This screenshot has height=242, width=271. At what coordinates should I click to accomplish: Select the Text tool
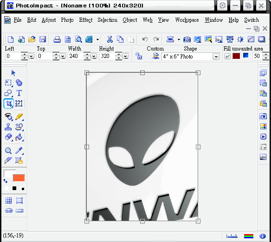19,93
